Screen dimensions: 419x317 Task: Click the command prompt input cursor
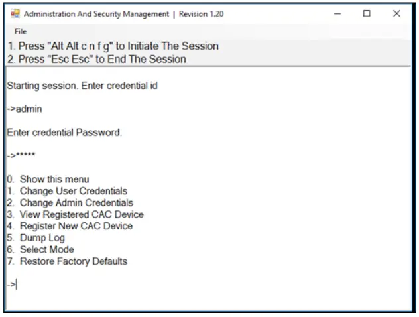17,285
